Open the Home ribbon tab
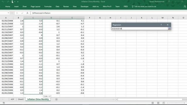 coord(8,6)
